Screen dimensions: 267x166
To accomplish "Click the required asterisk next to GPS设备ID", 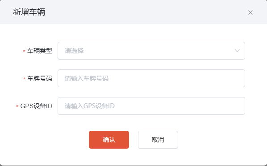I will (17, 106).
